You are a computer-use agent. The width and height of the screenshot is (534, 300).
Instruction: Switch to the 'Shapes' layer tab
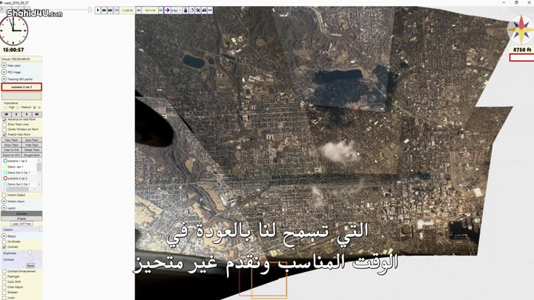click(22, 219)
